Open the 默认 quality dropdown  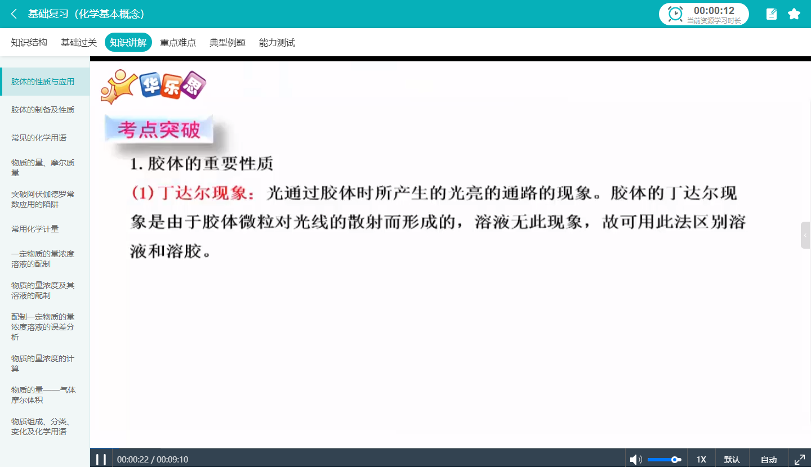pos(732,460)
